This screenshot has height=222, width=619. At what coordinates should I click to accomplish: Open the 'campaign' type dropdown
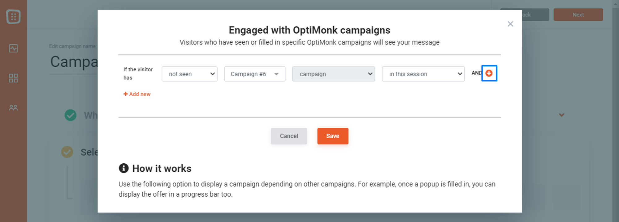334,74
